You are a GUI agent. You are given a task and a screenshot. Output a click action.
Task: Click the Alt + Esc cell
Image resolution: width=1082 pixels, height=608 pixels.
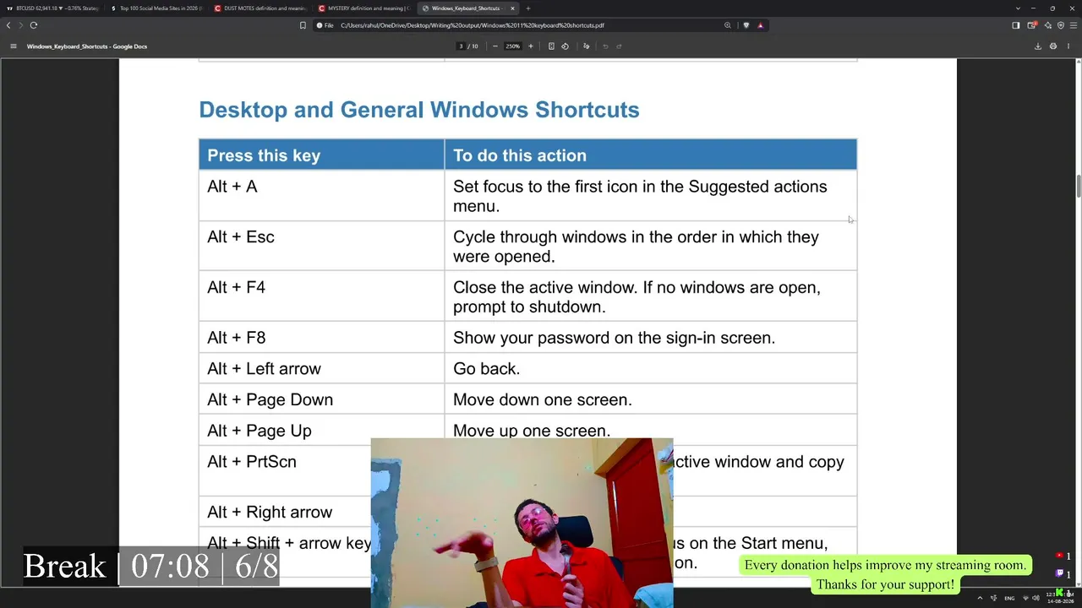[x=321, y=246]
